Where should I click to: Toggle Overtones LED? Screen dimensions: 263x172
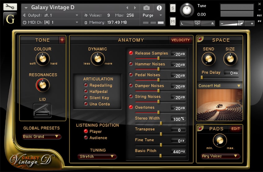pyautogui.click(x=131, y=107)
